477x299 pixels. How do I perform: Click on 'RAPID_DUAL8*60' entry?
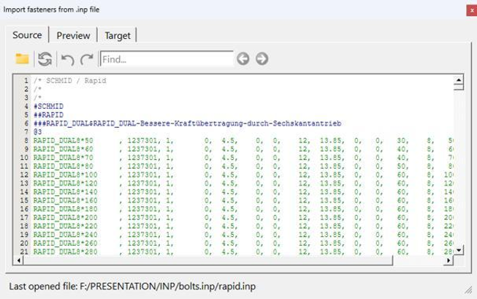64,149
